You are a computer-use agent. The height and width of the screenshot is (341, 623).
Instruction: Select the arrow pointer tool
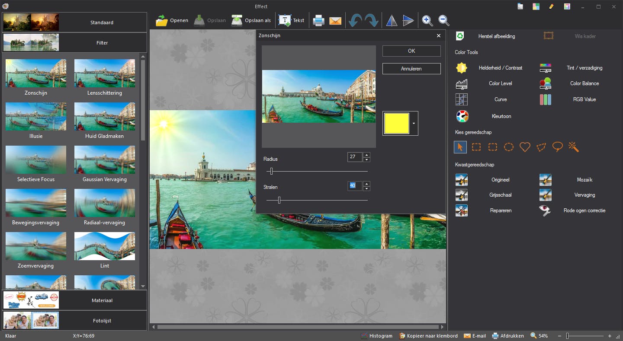[460, 147]
